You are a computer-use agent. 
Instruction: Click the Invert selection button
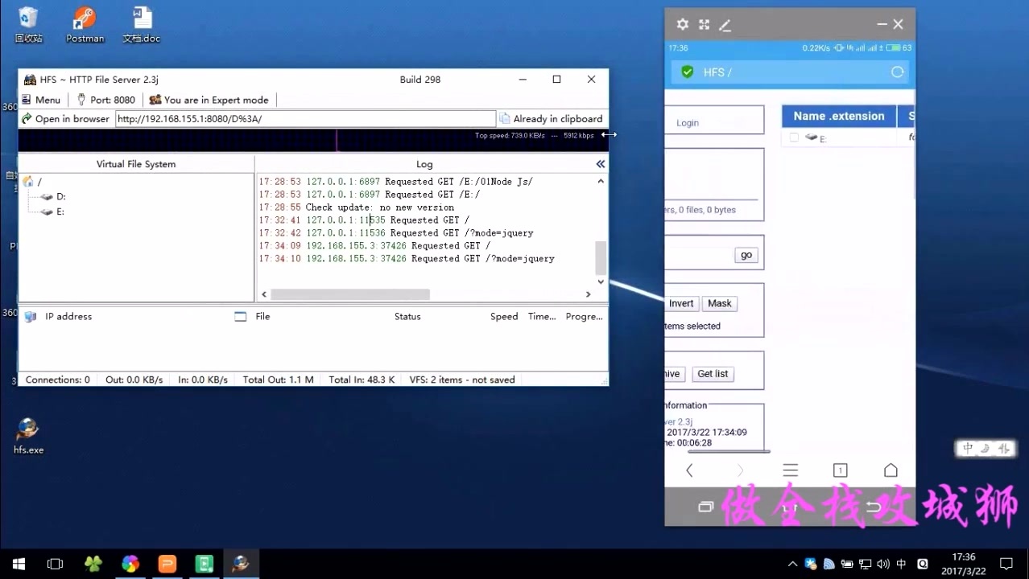(681, 304)
